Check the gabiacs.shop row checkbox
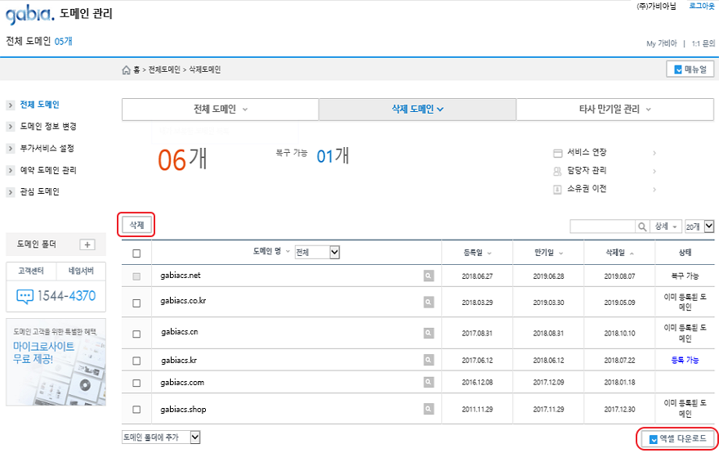Image resolution: width=719 pixels, height=453 pixels. 136,410
